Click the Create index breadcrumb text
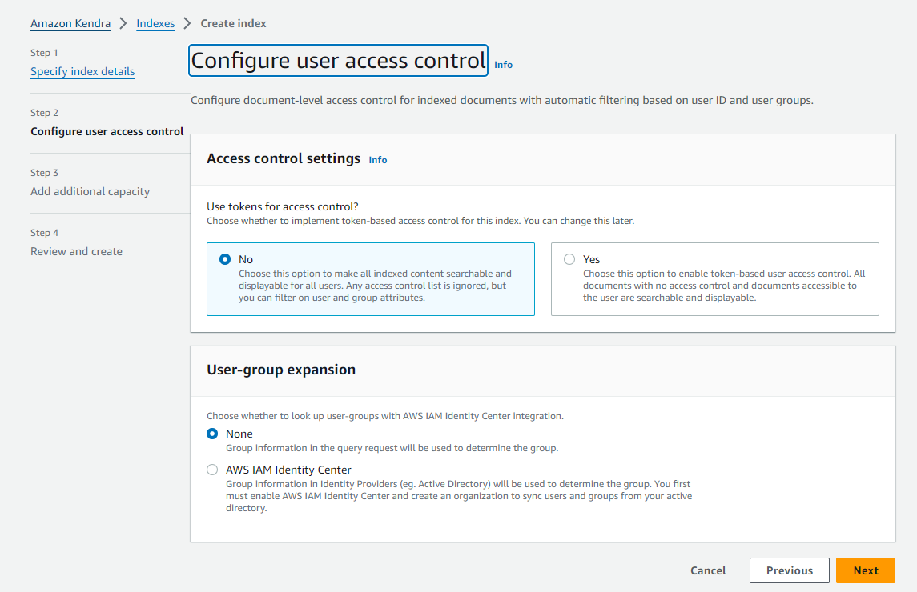Viewport: 917px width, 592px height. click(x=233, y=23)
